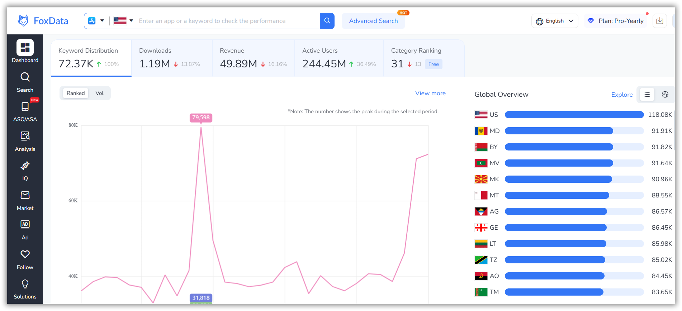Click the Antigua flag in AG row
This screenshot has height=311, width=682.
point(481,211)
